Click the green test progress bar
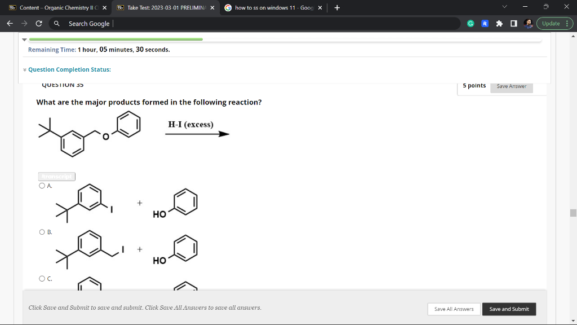 (x=116, y=39)
